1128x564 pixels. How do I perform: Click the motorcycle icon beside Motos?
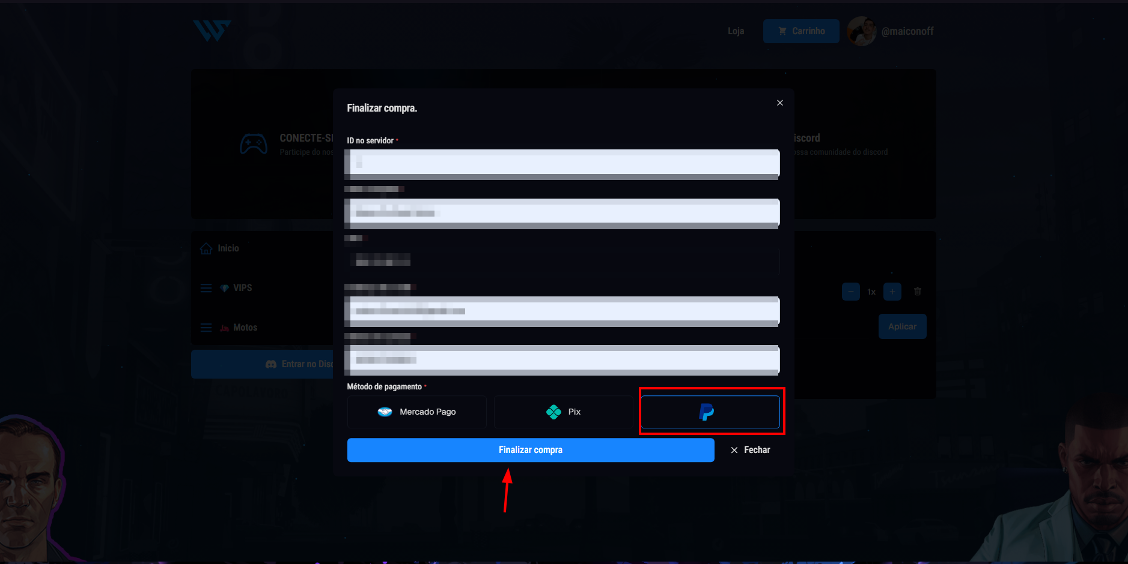pos(224,328)
